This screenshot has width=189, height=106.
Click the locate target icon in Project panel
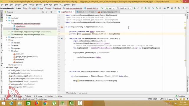(x=43, y=12)
